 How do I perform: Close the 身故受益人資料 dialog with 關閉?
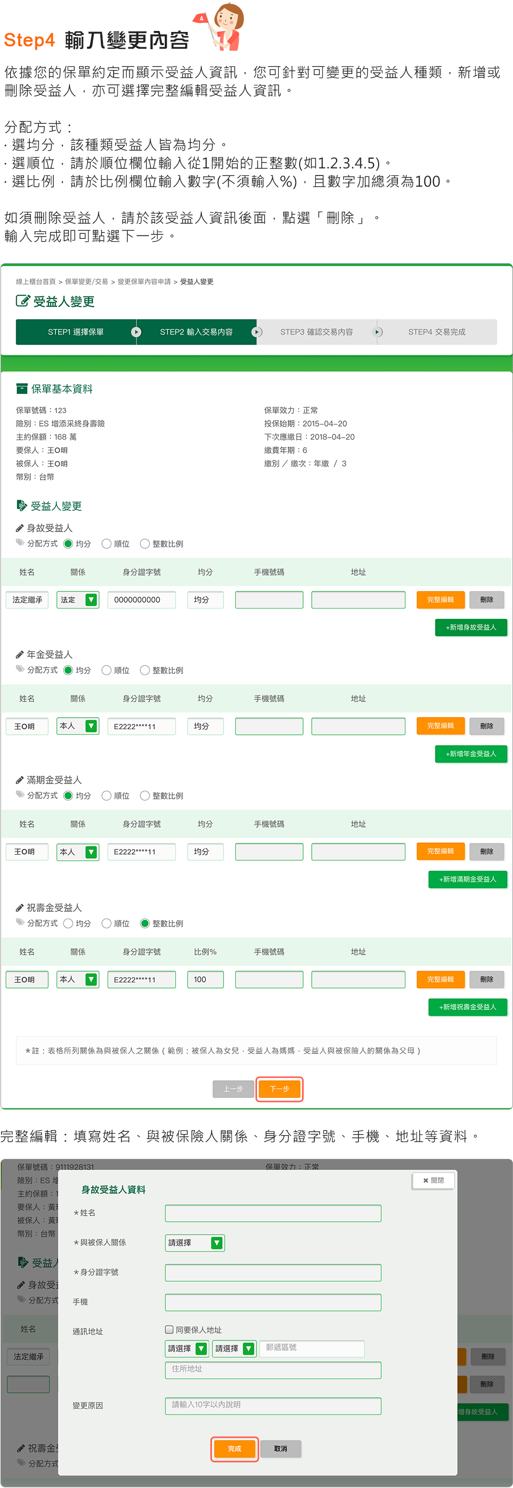[433, 1180]
